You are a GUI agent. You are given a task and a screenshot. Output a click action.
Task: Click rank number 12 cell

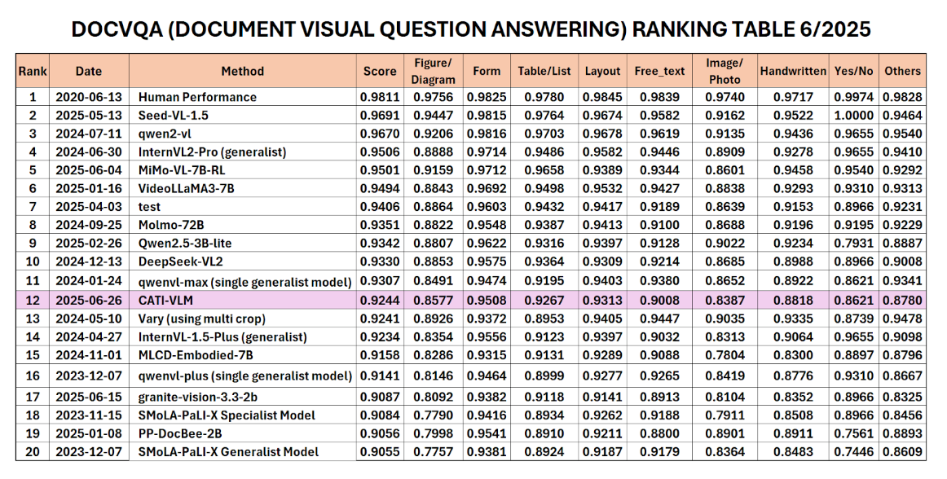coord(33,301)
